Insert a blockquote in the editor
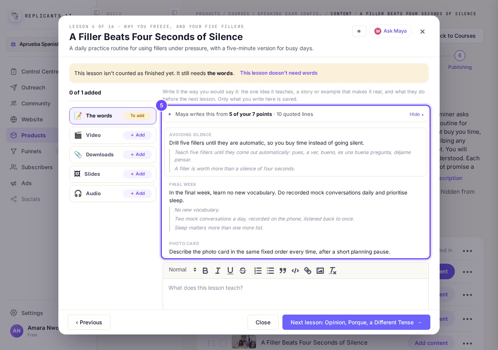 coord(283,271)
